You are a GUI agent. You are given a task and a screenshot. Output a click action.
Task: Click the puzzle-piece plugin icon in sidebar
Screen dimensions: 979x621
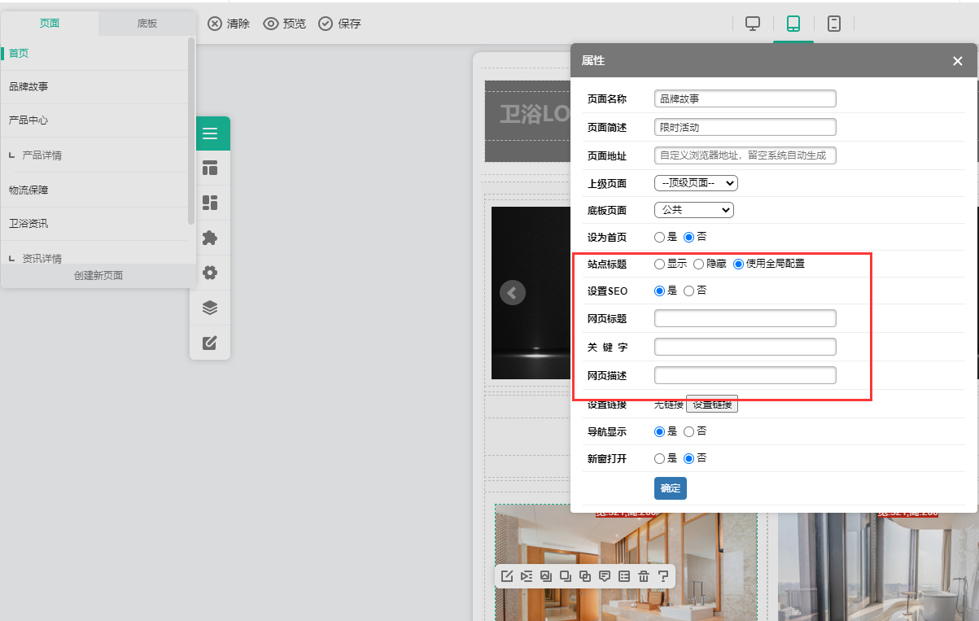coord(210,238)
